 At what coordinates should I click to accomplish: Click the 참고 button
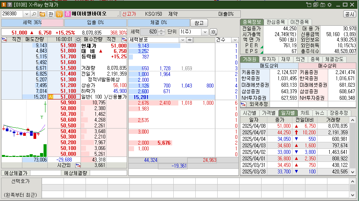point(199,23)
